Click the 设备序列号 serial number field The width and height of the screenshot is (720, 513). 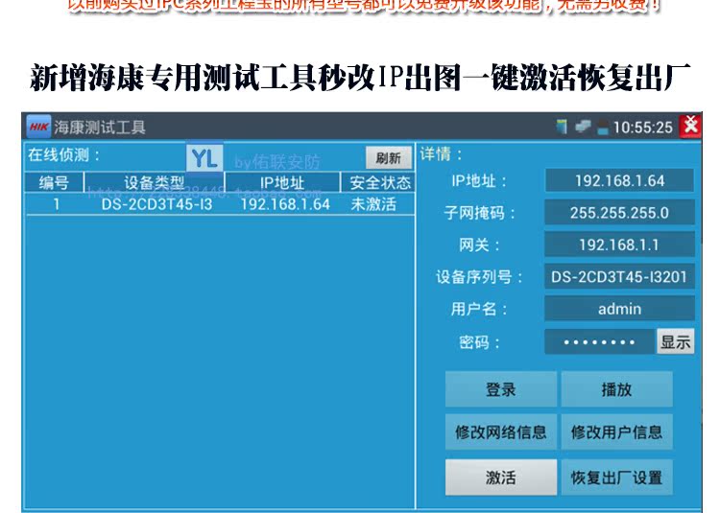pyautogui.click(x=619, y=277)
